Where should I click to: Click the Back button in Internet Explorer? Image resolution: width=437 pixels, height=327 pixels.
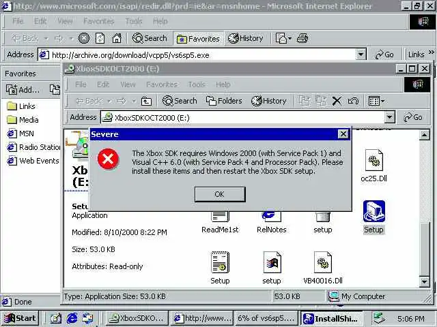click(25, 38)
